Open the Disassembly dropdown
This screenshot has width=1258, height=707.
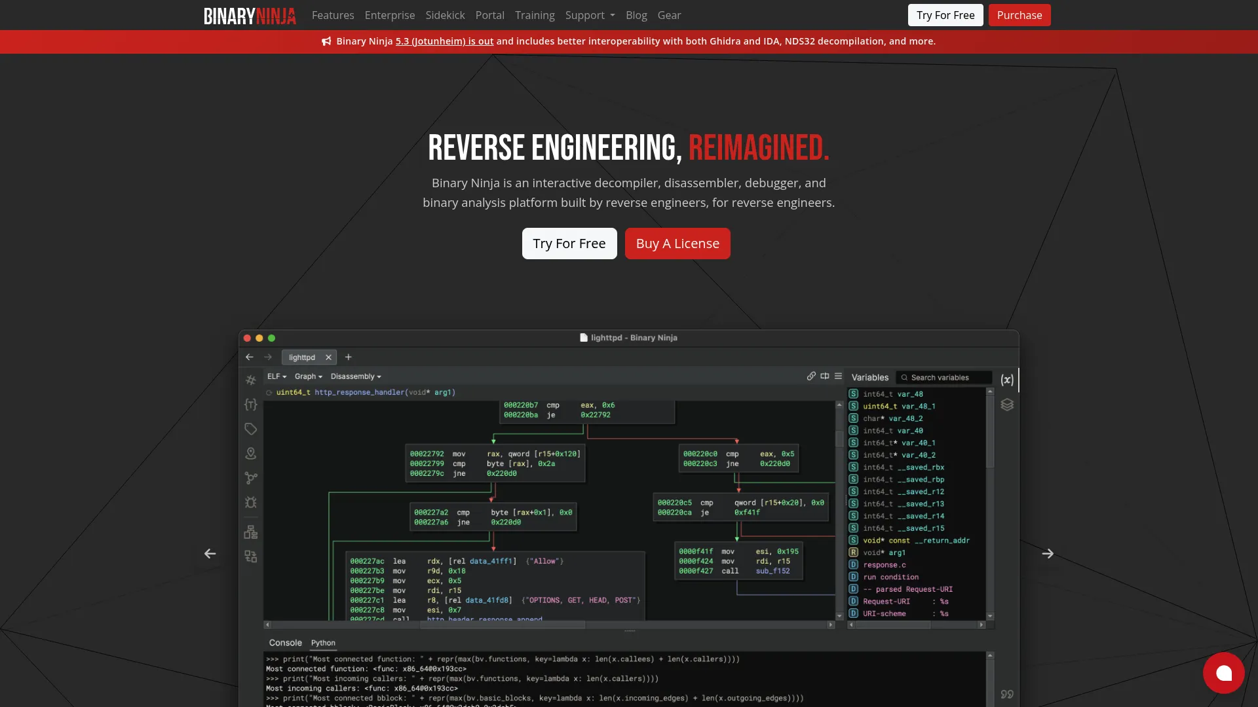[356, 376]
